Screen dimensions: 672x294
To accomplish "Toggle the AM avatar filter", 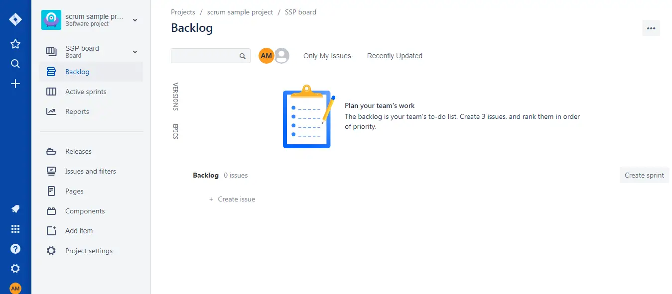I will (267, 56).
